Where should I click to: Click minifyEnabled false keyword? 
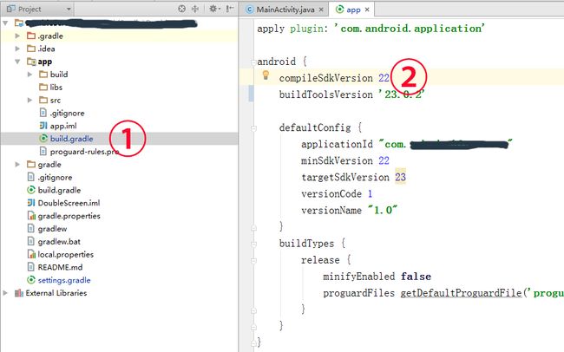[416, 277]
